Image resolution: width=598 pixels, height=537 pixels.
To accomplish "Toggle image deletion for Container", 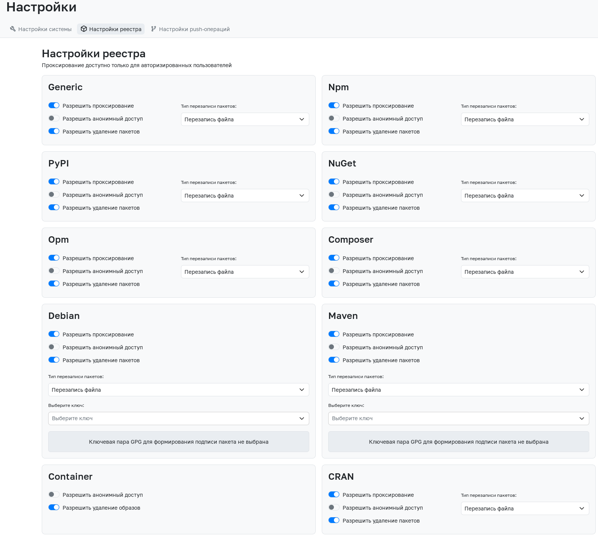I will 54,507.
